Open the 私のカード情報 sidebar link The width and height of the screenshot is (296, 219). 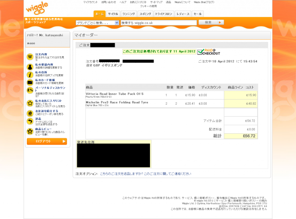click(45, 80)
